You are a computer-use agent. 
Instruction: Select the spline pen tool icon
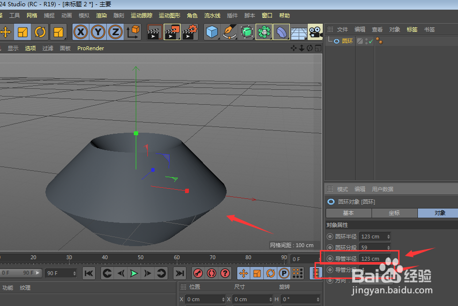click(228, 32)
